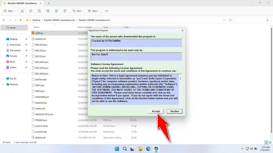The width and height of the screenshot is (273, 153).
Task: Open Windows Search from taskbar
Action: 125,149
